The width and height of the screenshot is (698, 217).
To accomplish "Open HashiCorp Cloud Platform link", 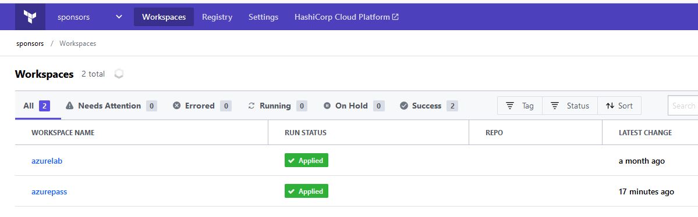I will (346, 17).
